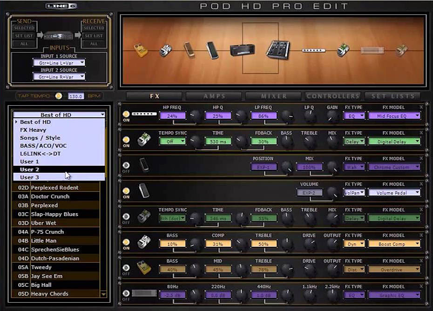
Task: Click the Bass knob beside 10% in Boost Comp
Action: point(196,243)
